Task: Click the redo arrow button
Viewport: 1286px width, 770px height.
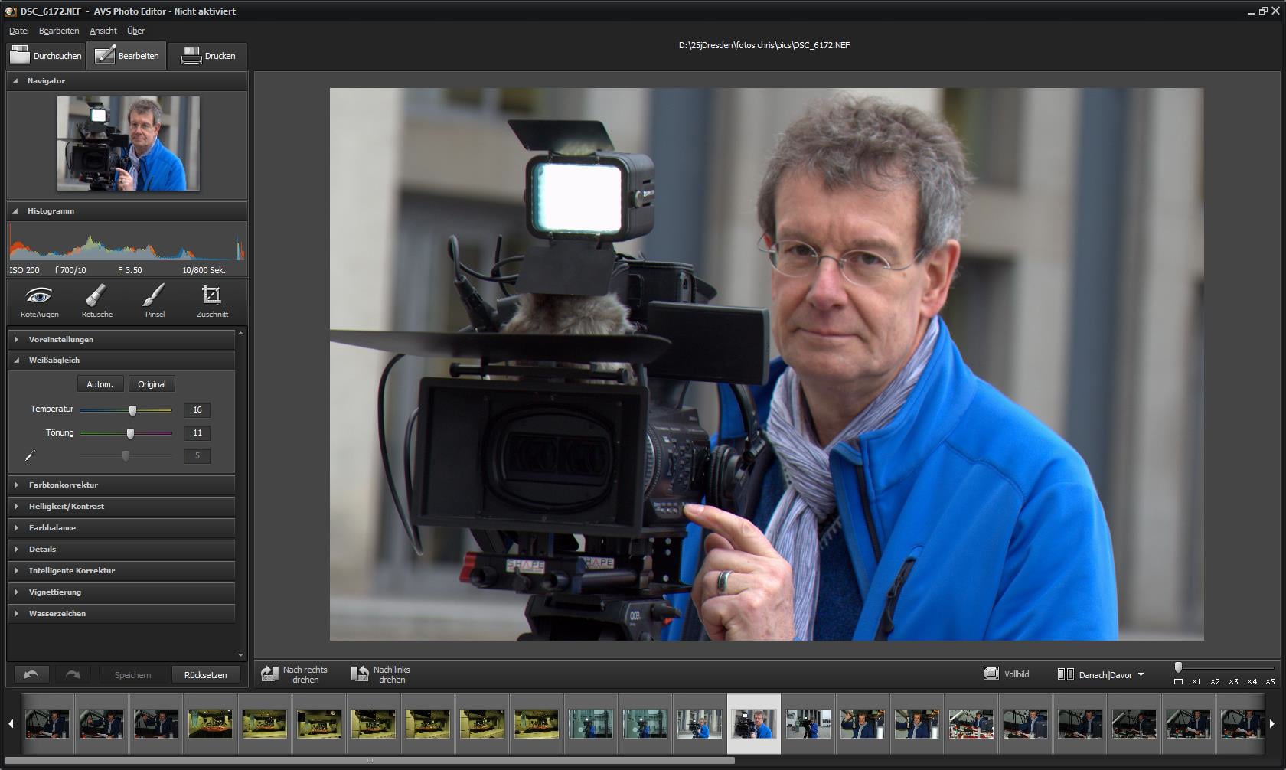Action: point(73,674)
